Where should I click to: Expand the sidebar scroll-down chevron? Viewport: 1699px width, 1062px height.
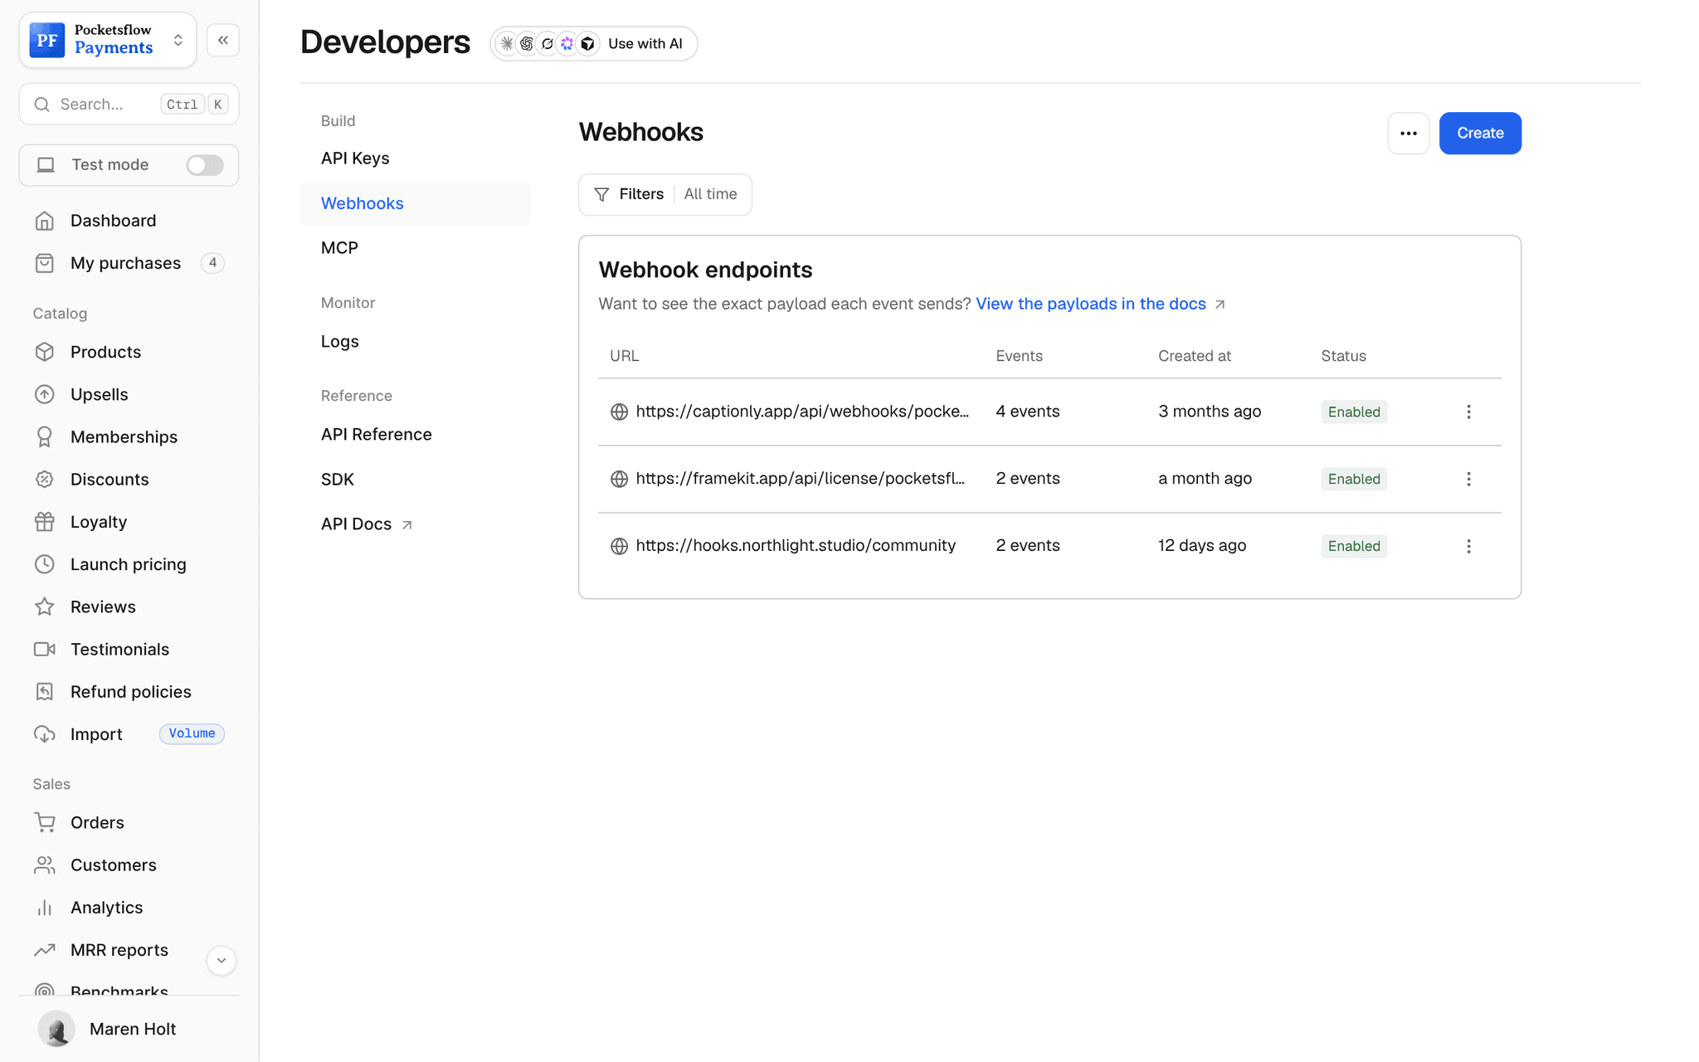[x=222, y=960]
